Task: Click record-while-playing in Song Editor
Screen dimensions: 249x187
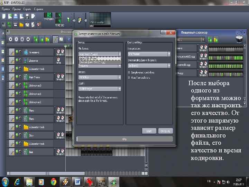Action: tap(22, 39)
